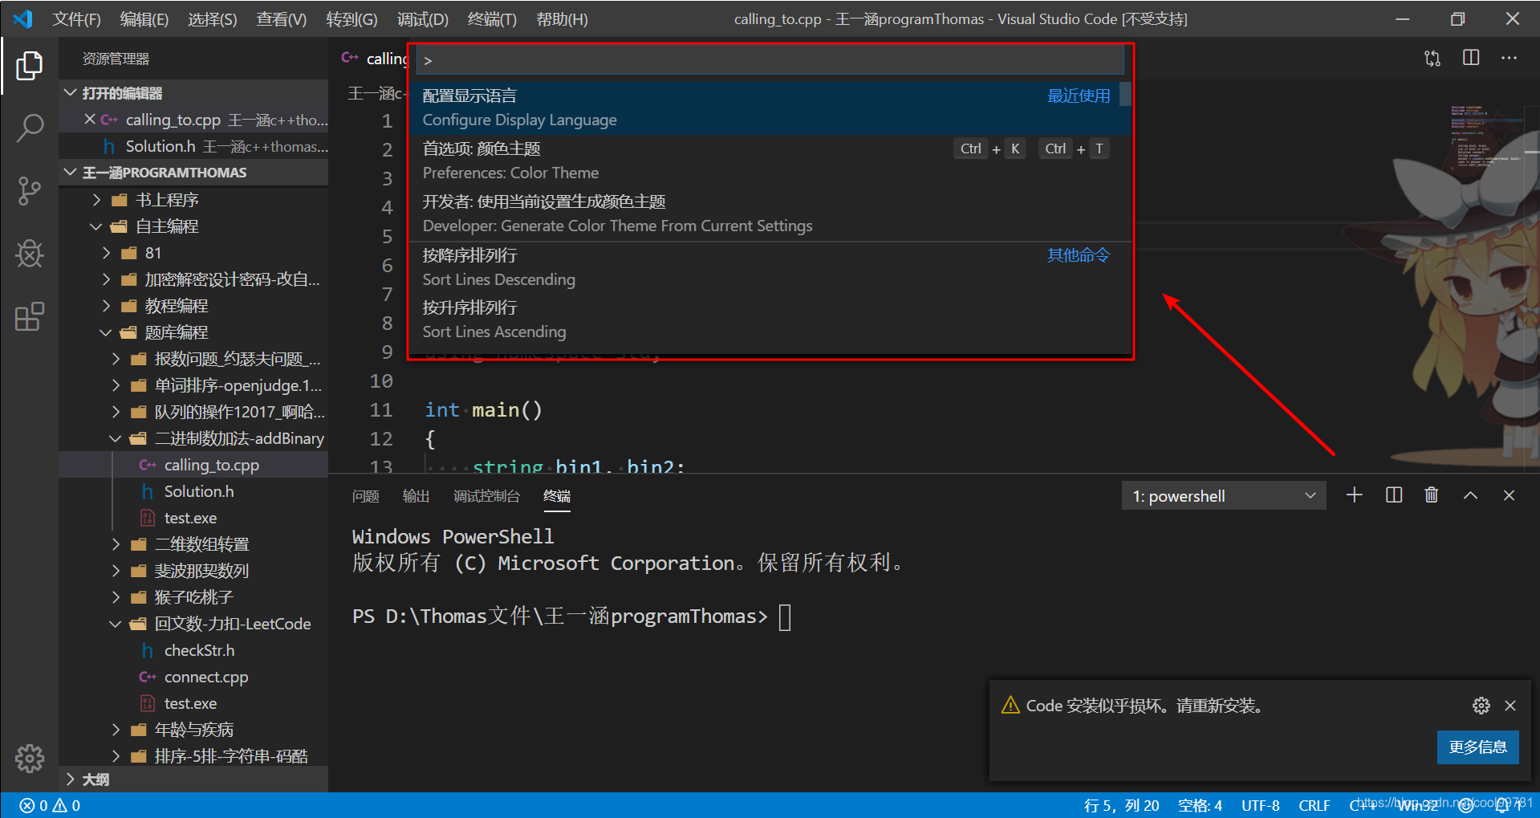Select Sort Lines Ascending command
The height and width of the screenshot is (818, 1540).
tap(770, 319)
